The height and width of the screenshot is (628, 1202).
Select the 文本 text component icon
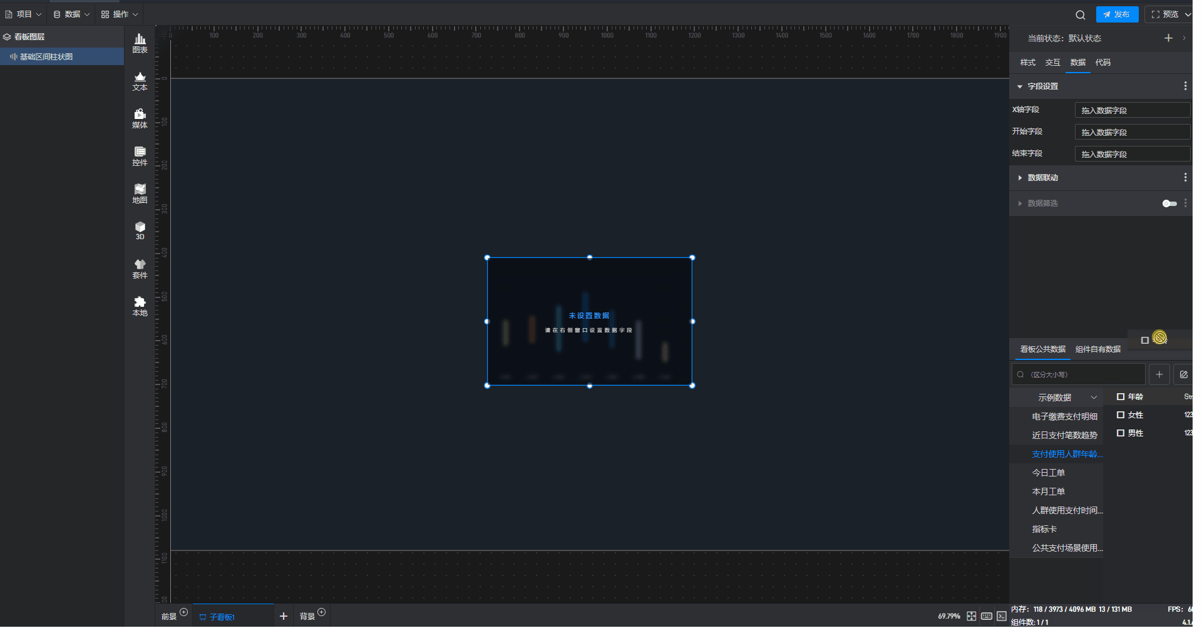click(x=140, y=81)
